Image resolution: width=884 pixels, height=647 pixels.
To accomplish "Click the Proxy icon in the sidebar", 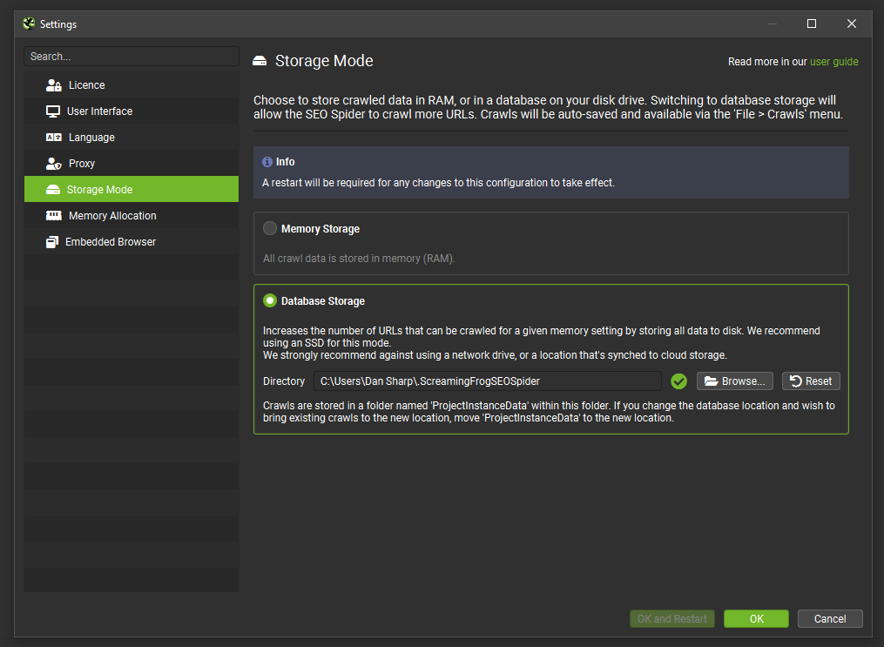I will (53, 164).
